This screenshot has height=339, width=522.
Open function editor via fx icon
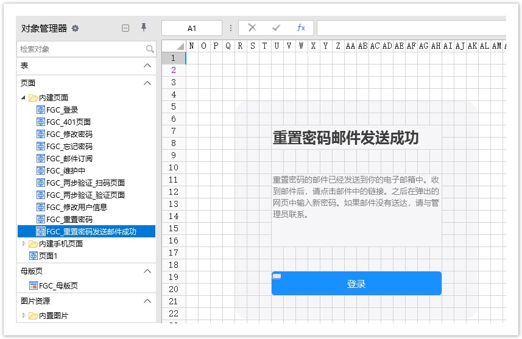(x=301, y=27)
